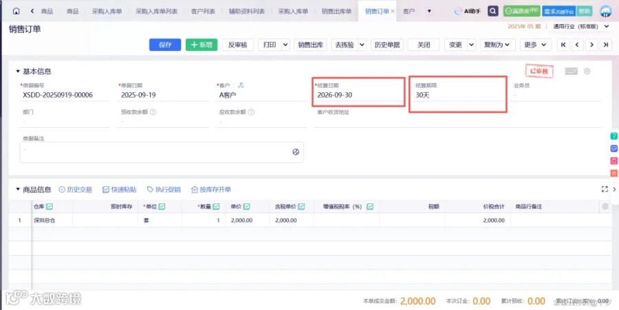This screenshot has width=619, height=310.
Task: Click the 历史单据 button
Action: pyautogui.click(x=387, y=45)
